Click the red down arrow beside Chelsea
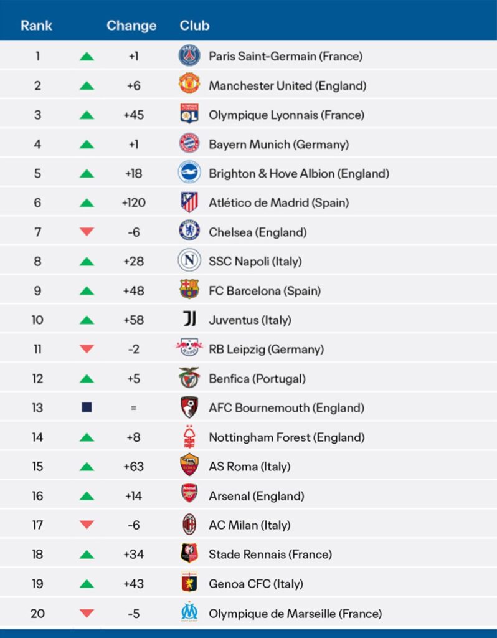The height and width of the screenshot is (638, 497). click(87, 232)
